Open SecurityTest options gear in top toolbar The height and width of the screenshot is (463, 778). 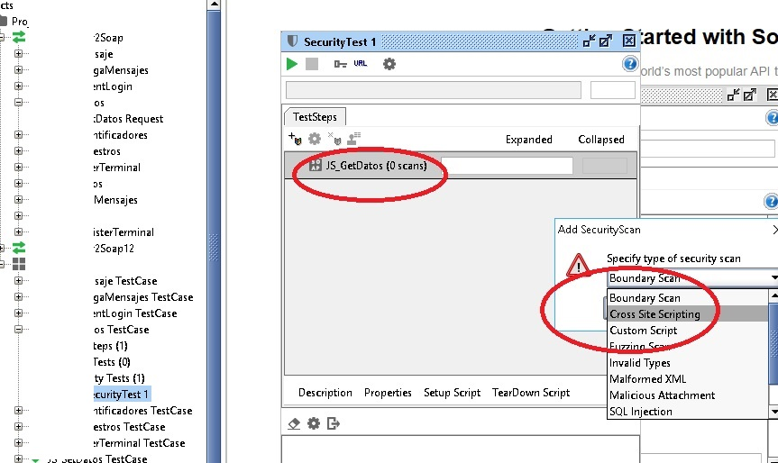click(x=389, y=64)
